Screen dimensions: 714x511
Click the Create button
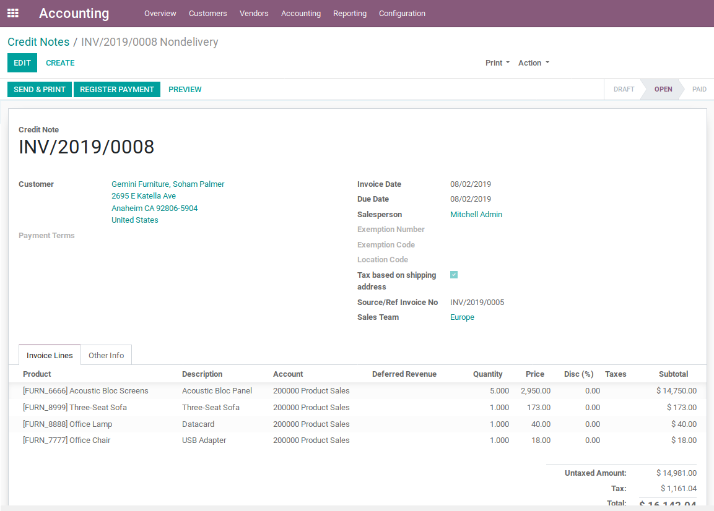click(x=60, y=63)
